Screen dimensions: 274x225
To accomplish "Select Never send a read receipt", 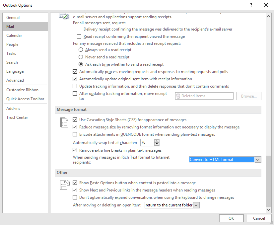I will tap(81, 57).
